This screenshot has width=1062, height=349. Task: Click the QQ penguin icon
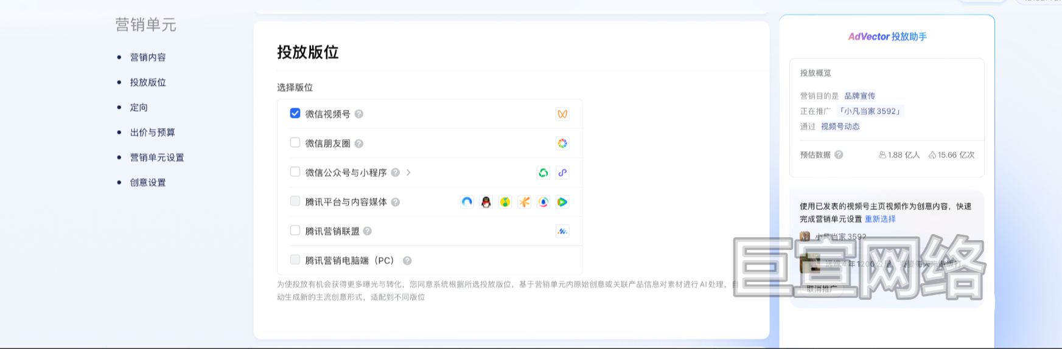[x=486, y=202]
